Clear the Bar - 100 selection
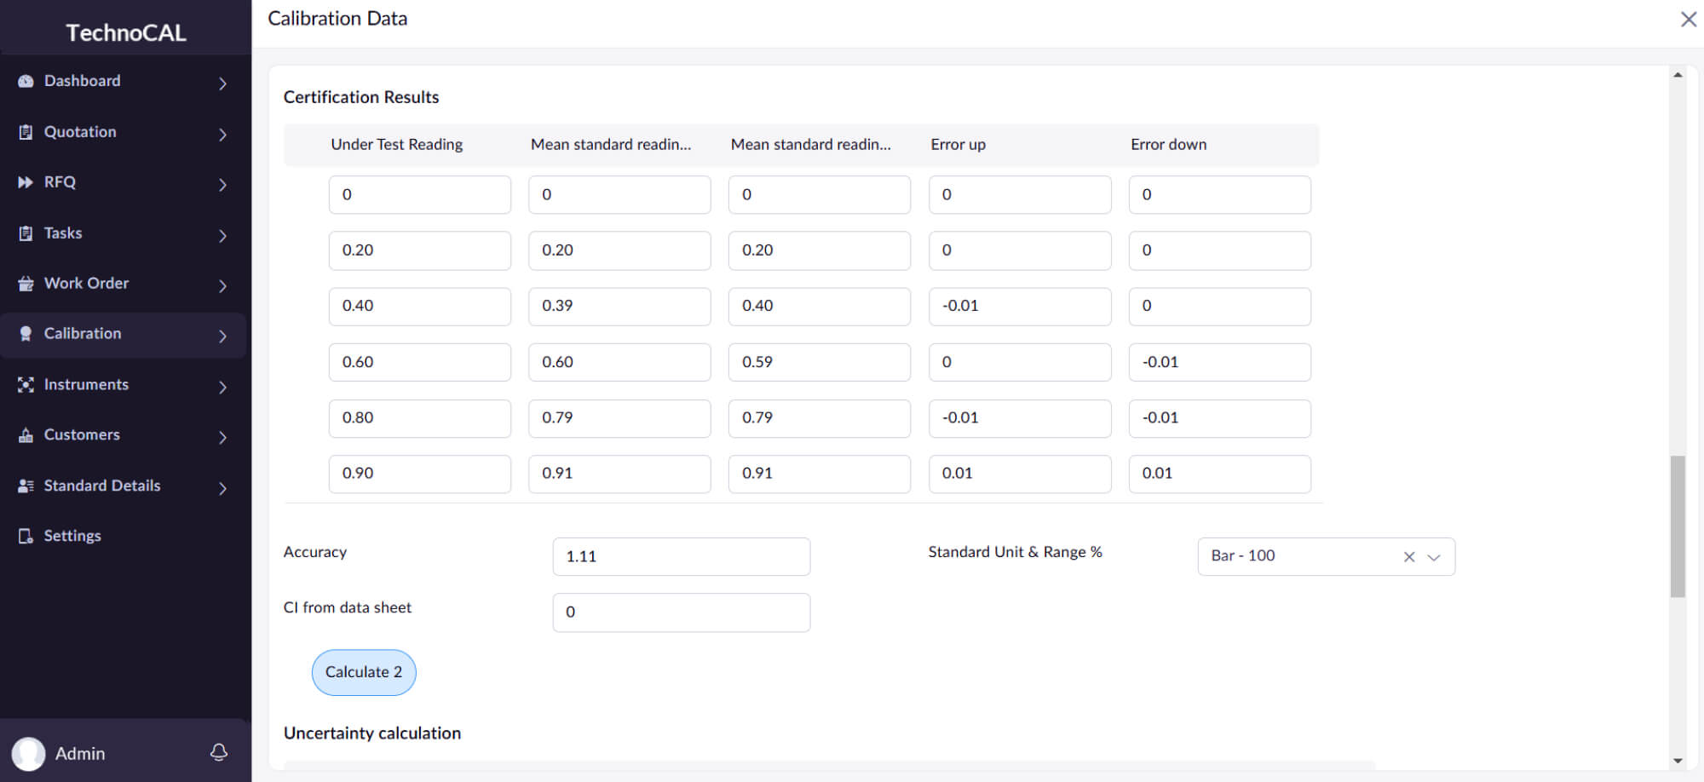 [1409, 557]
